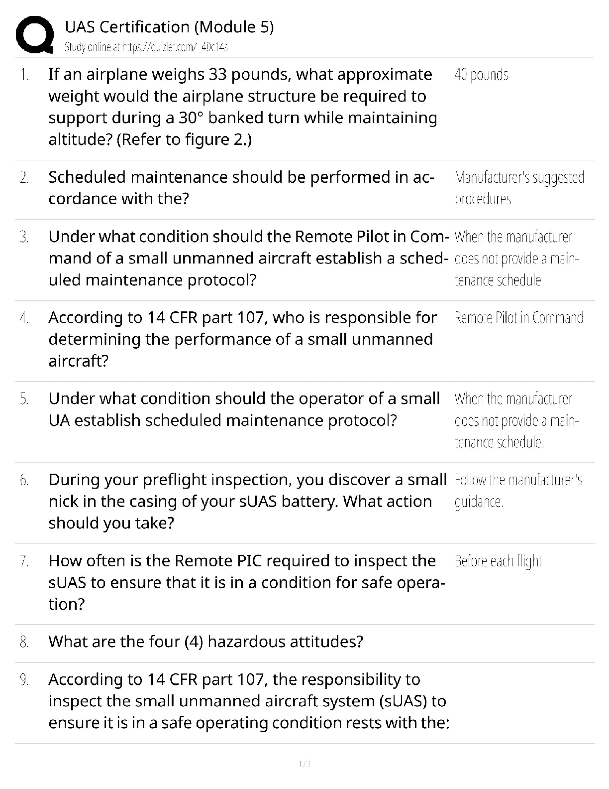Click answer "Manufacturer's suggested procedures"
This screenshot has height=789, width=609.
coord(519,188)
